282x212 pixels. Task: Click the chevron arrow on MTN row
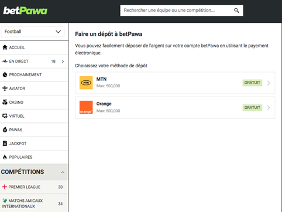click(x=269, y=83)
